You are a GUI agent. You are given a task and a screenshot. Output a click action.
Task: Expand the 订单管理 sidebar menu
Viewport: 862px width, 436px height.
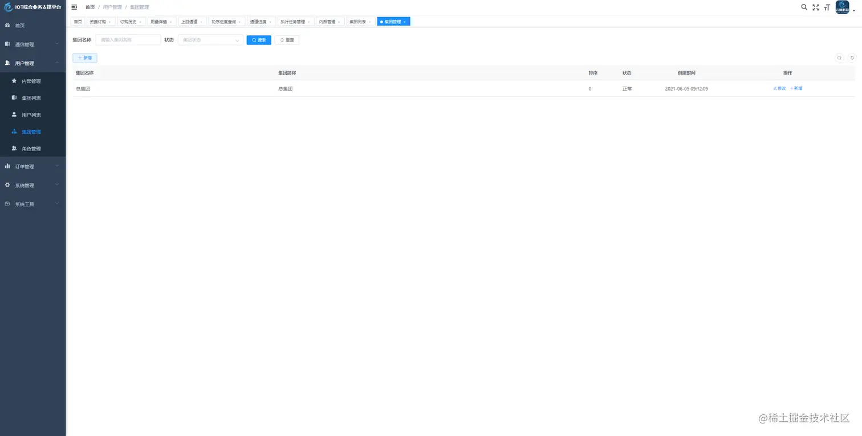tap(33, 166)
